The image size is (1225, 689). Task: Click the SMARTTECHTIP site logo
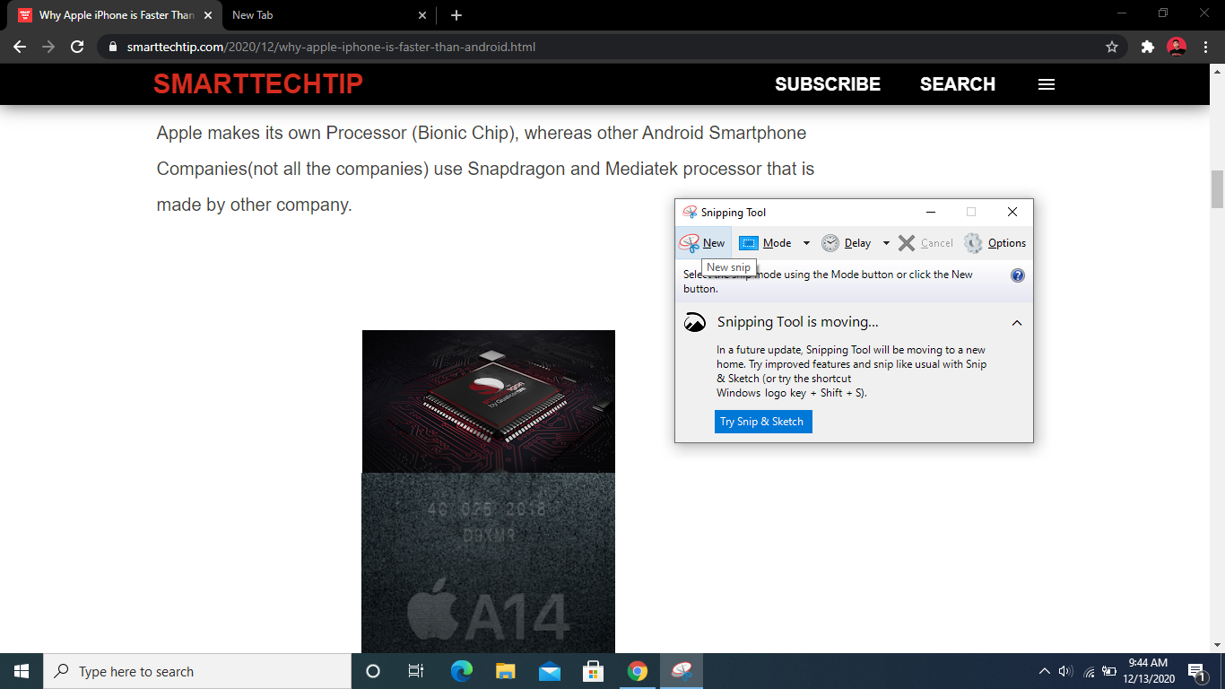[x=258, y=83]
